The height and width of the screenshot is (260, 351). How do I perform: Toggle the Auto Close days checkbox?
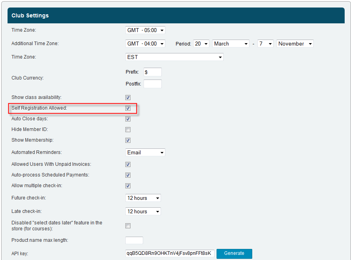[128, 119]
